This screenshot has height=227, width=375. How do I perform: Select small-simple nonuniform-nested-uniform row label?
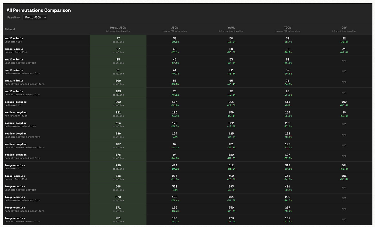(22, 93)
